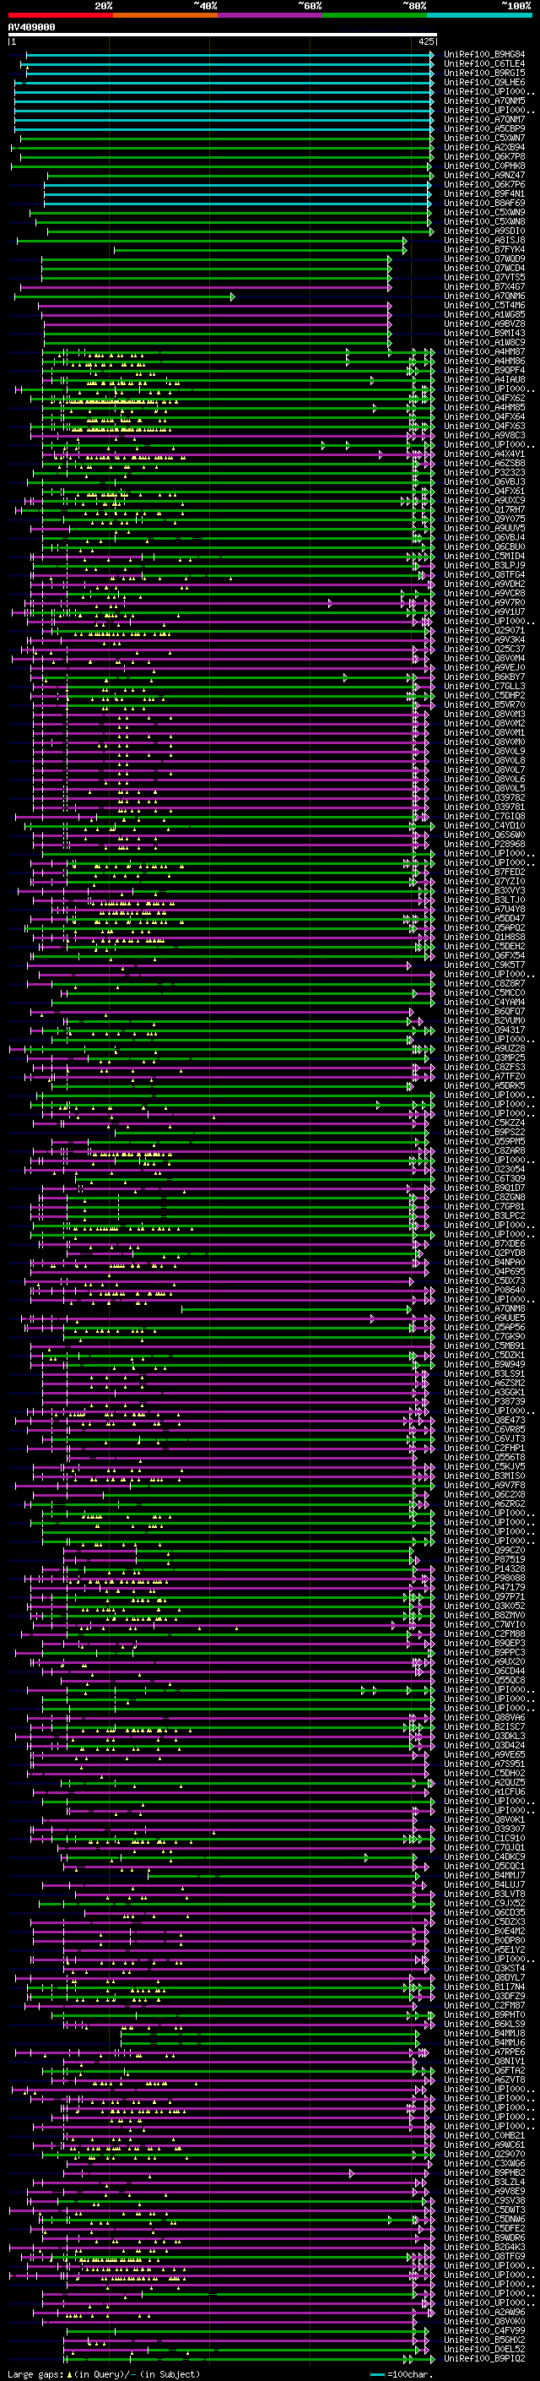
Task: Open the UniRef100_C8Z8R7 entry
Action: (x=483, y=983)
